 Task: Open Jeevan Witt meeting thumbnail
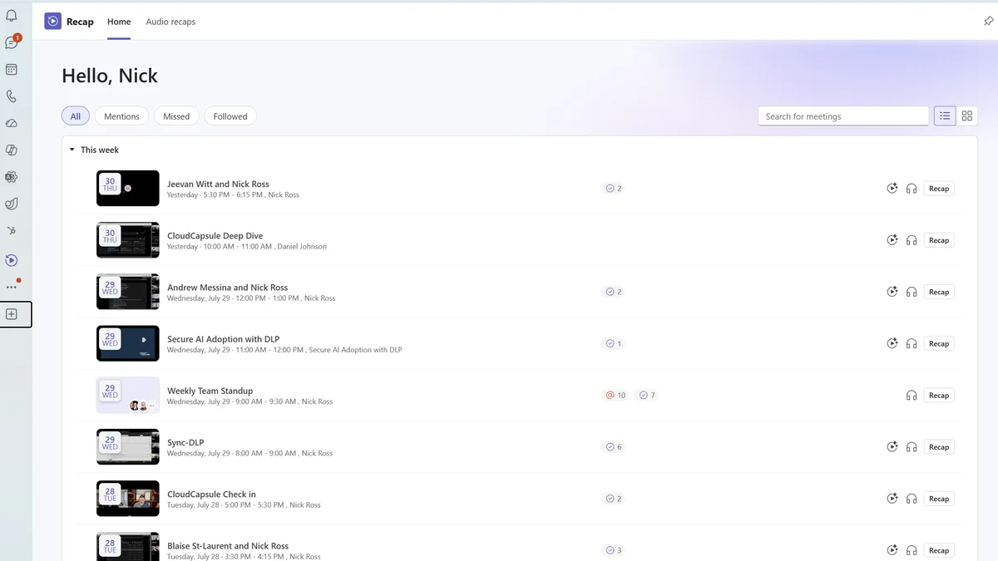[x=128, y=189]
